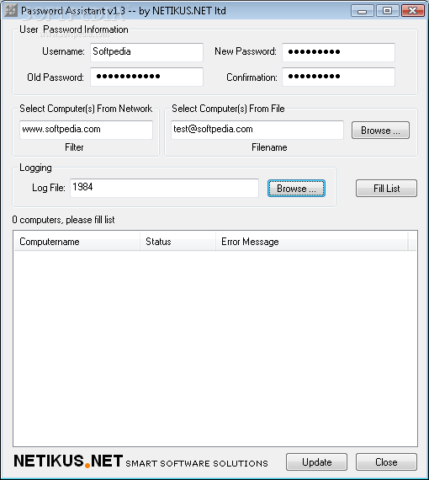Click the Error Message column header

[x=311, y=242]
